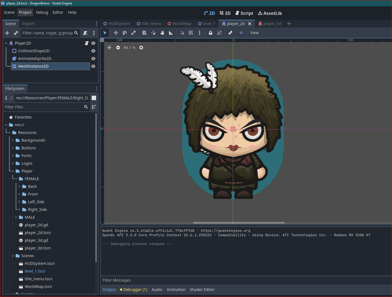
Task: Click the node filter search field
Action: 50,33
